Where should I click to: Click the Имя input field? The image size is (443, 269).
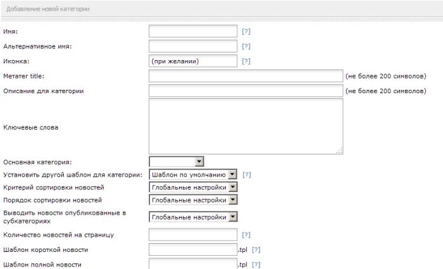pos(193,31)
